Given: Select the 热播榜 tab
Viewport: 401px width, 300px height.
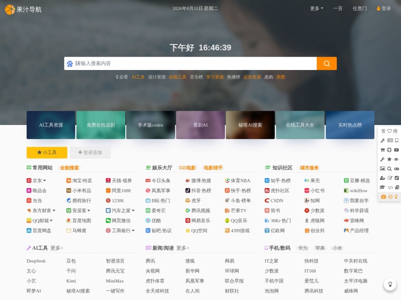Looking at the screenshot, I should pos(234,77).
